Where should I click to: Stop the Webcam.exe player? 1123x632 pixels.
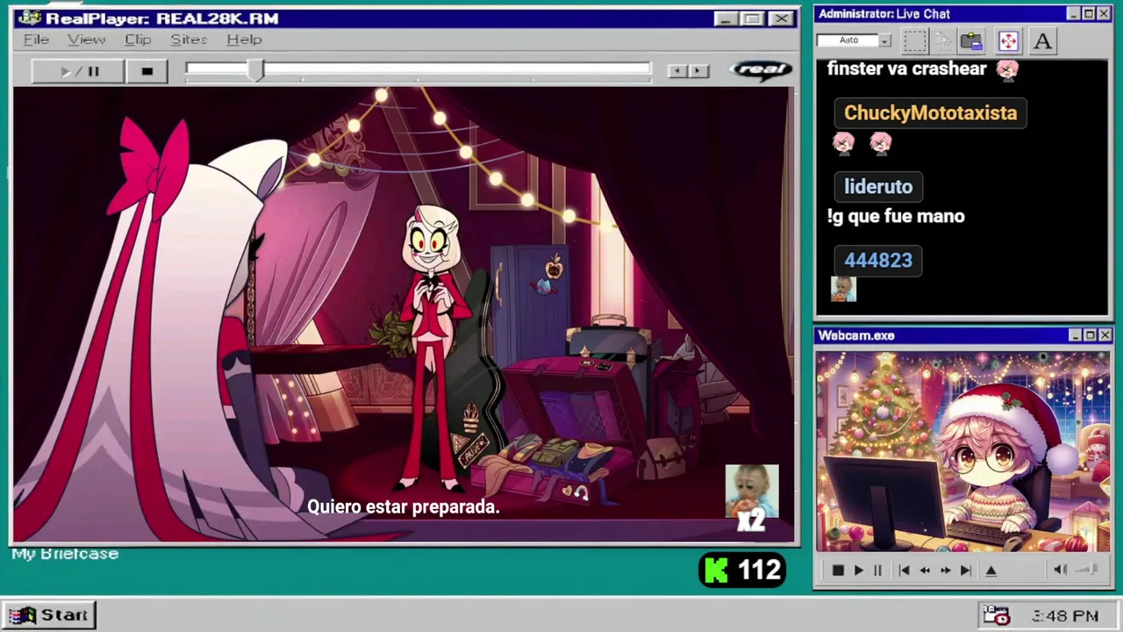point(837,571)
